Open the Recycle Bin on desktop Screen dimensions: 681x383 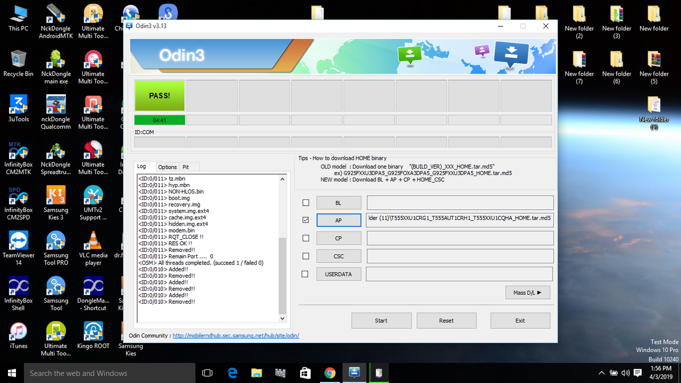click(18, 63)
